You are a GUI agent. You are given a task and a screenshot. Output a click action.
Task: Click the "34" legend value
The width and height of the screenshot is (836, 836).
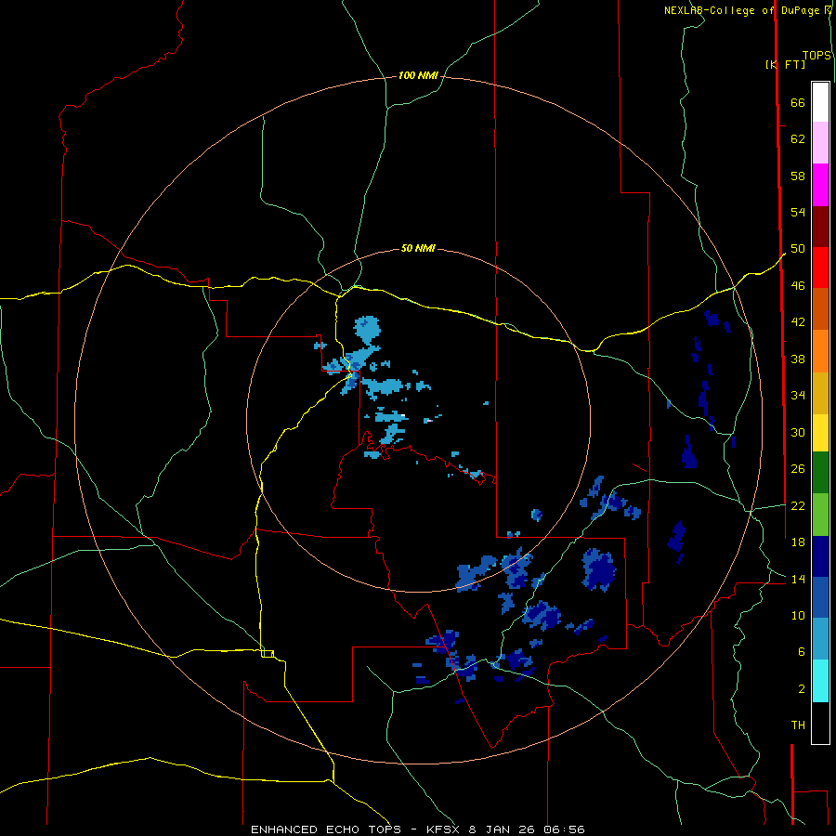pos(798,396)
